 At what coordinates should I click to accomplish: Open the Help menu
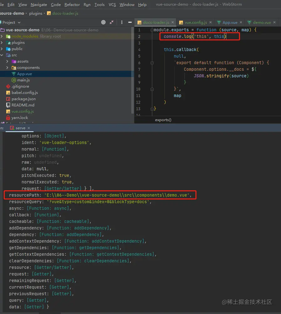tap(142, 4)
